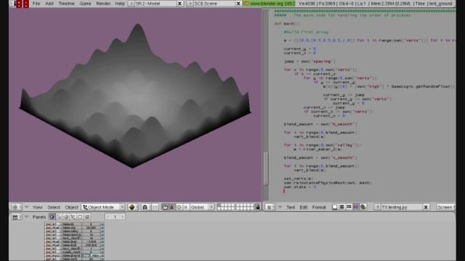465x261 pixels.
Task: Toggle the layer lock padlock icon
Action: point(258,207)
